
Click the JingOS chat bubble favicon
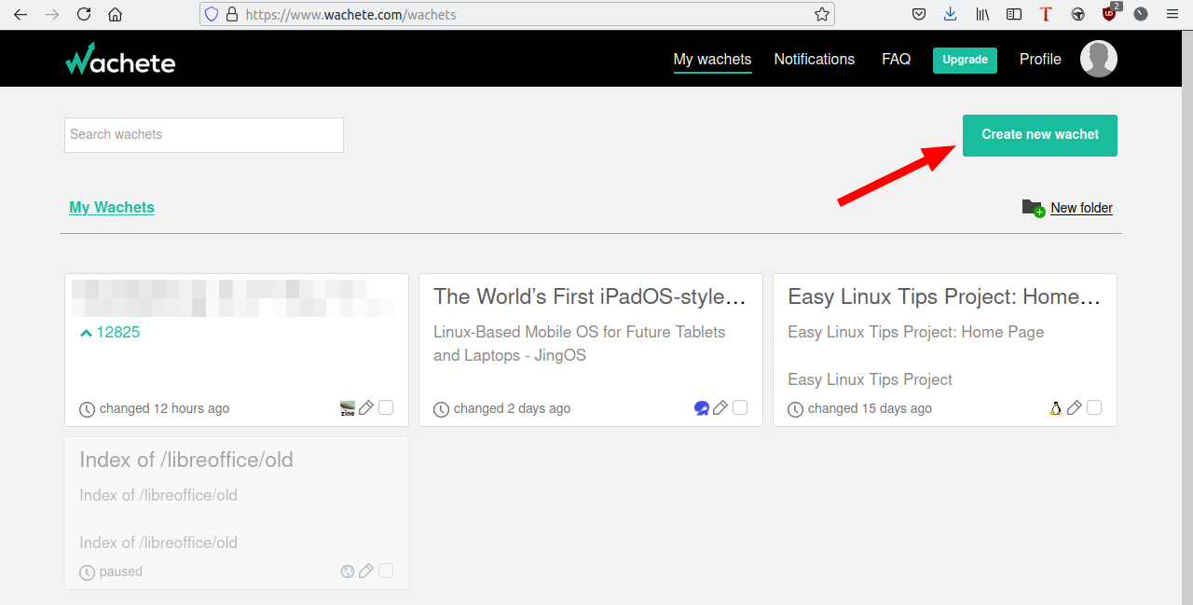(702, 407)
